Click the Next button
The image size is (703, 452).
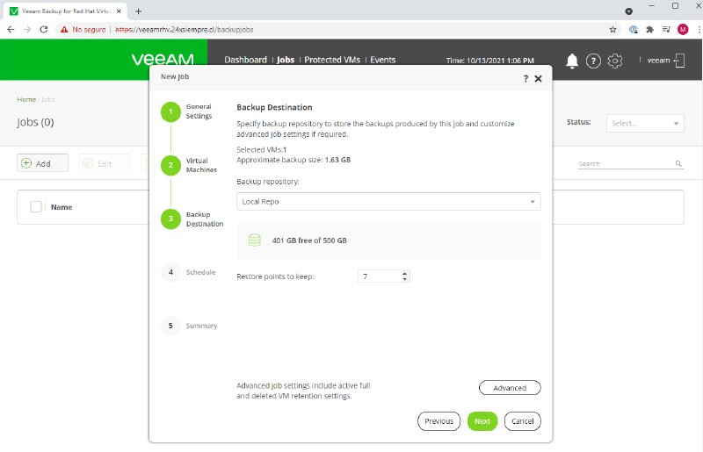coord(482,421)
